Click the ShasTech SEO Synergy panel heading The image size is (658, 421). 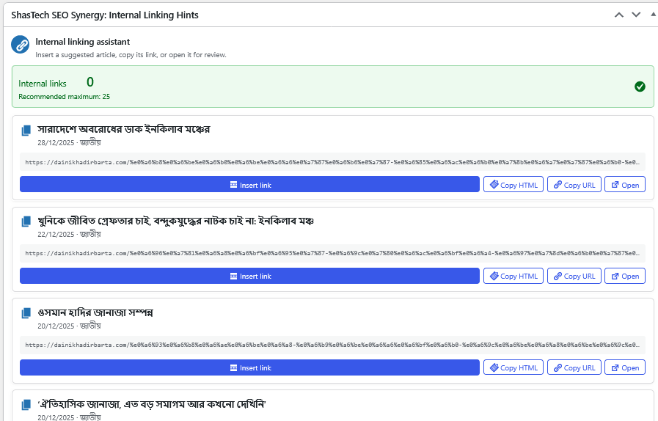[105, 15]
